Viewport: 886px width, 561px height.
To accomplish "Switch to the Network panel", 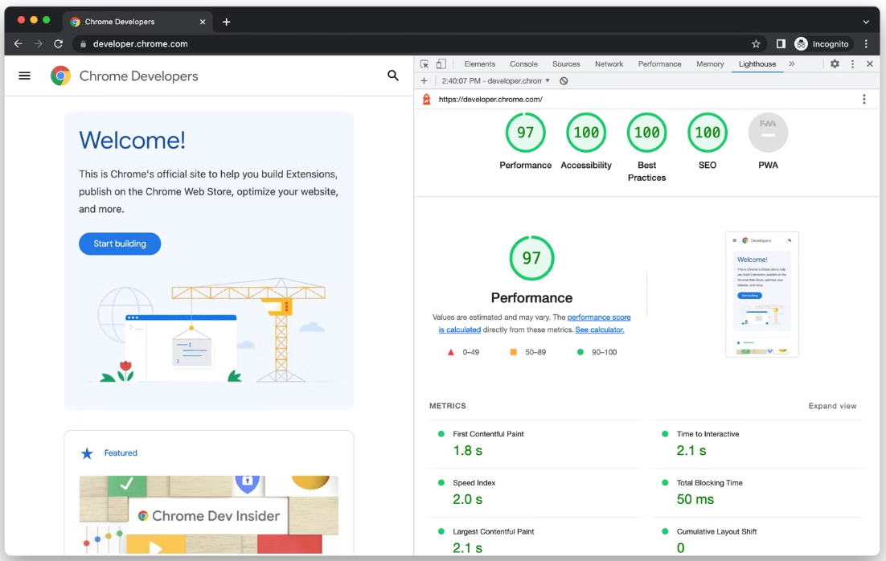I will click(609, 63).
